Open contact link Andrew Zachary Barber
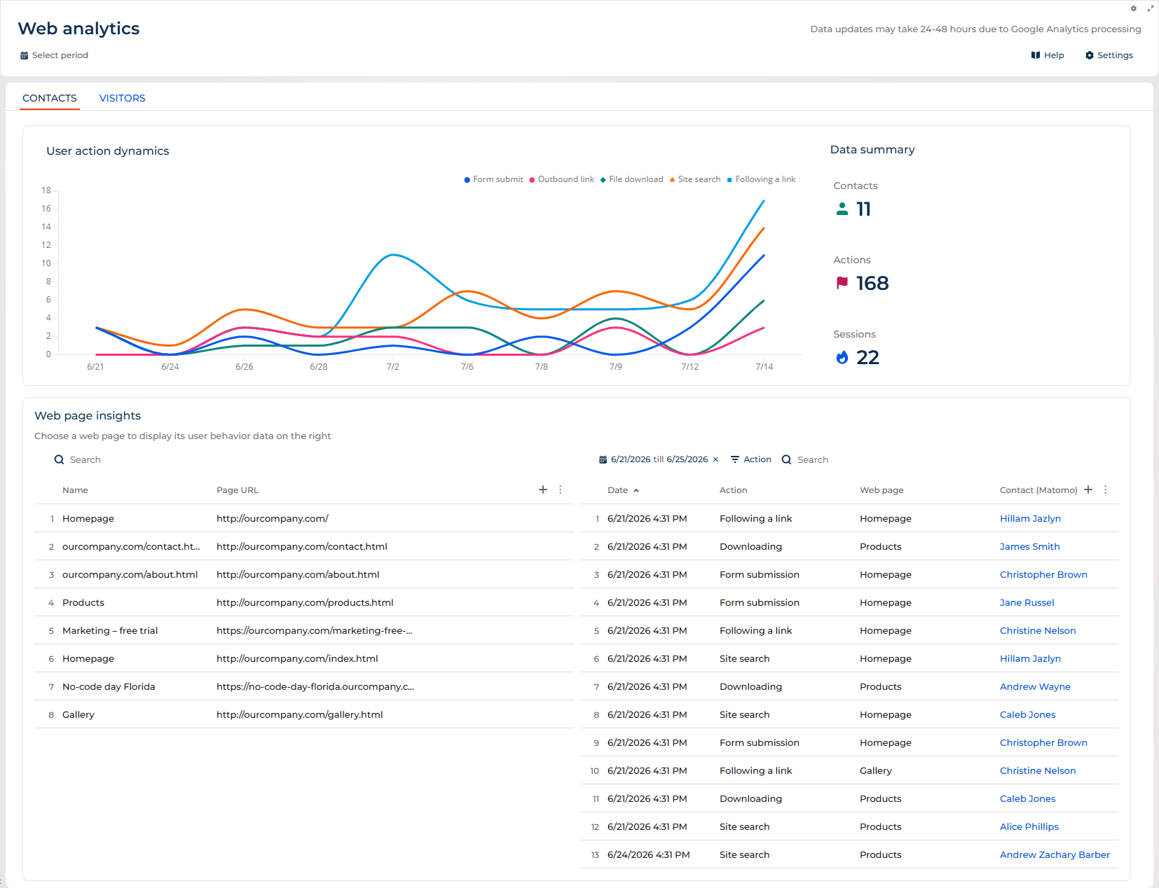The width and height of the screenshot is (1159, 888). pos(1055,854)
